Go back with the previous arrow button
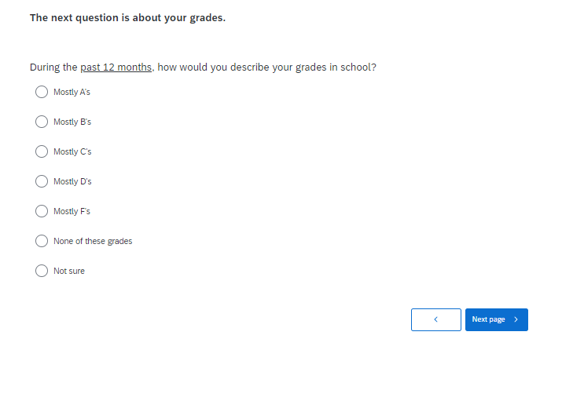Image resolution: width=562 pixels, height=401 pixels. point(435,319)
